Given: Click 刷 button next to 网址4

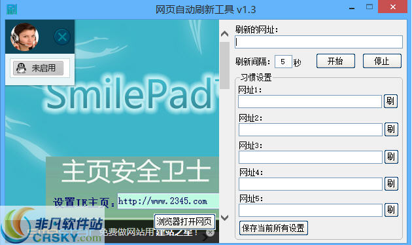Looking at the screenshot, I should 391,183.
